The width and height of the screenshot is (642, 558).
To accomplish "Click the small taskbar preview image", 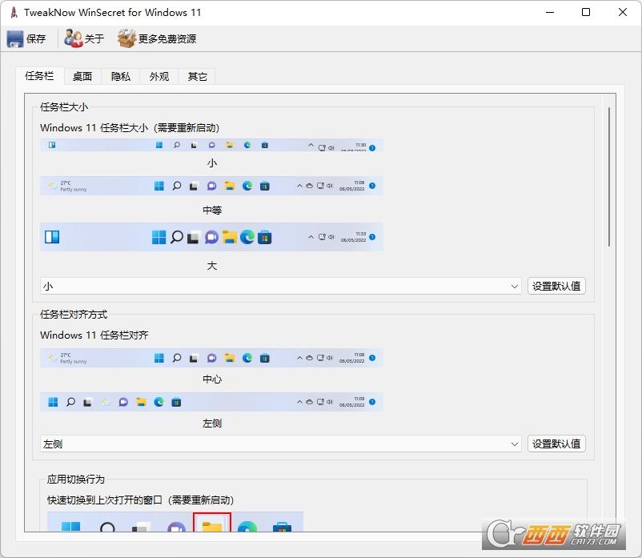I will pyautogui.click(x=211, y=146).
